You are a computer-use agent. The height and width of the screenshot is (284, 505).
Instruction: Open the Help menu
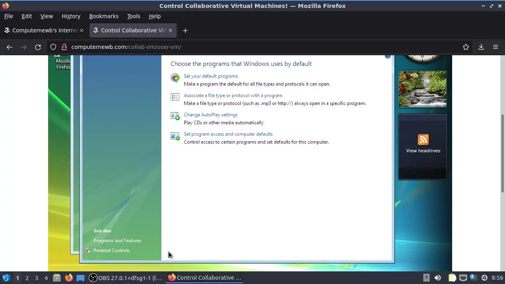(x=155, y=16)
